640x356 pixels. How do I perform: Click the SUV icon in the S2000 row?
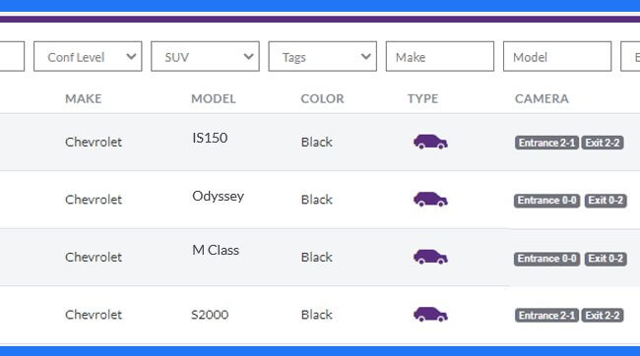tap(430, 315)
